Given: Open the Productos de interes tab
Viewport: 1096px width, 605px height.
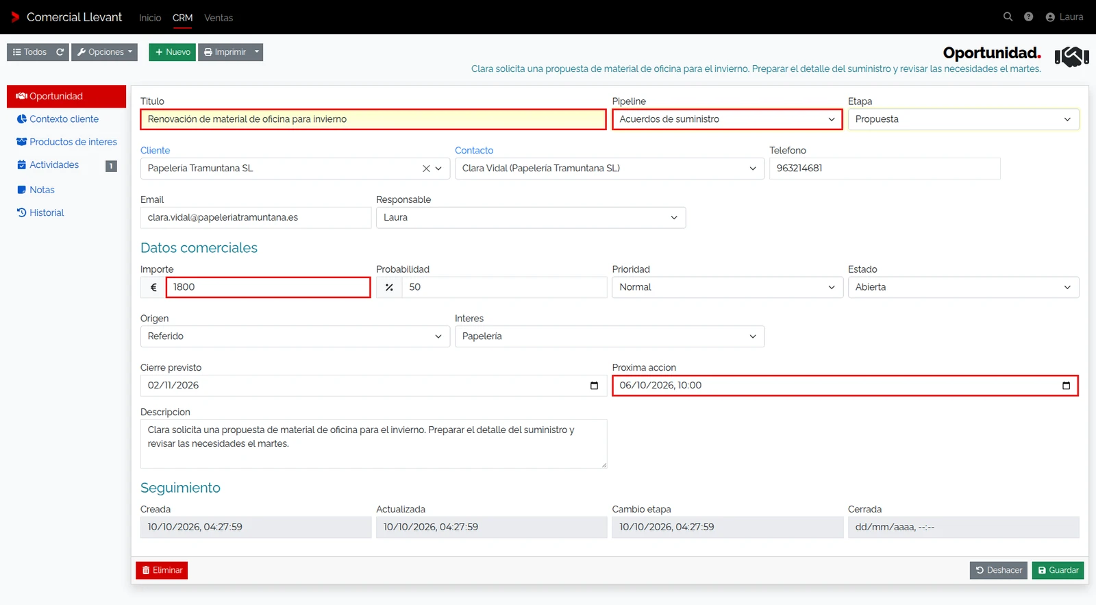Looking at the screenshot, I should pyautogui.click(x=66, y=142).
